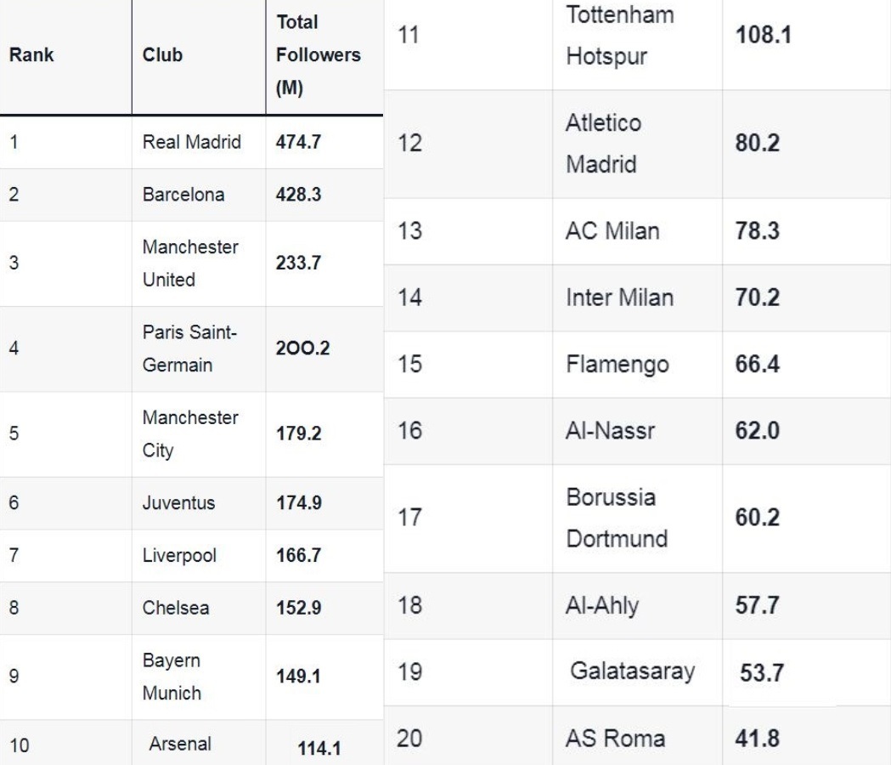The image size is (891, 765).
Task: Select the Manchester United cell
Action: (x=190, y=263)
